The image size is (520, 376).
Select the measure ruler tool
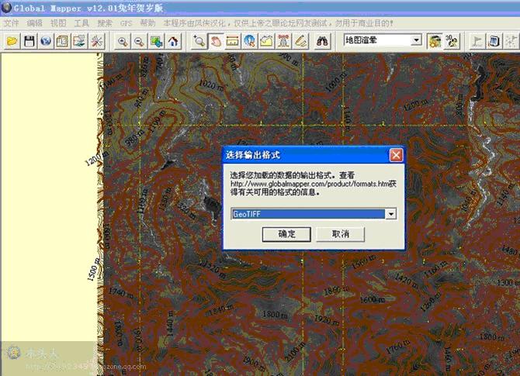(x=233, y=41)
